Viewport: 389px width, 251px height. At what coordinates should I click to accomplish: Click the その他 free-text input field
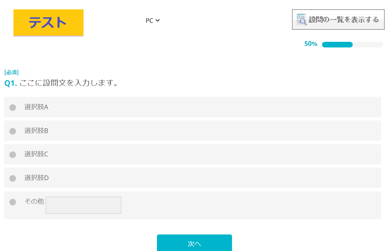point(83,205)
